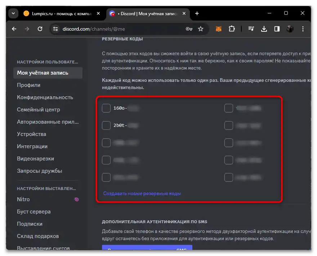Open Выставление счетов settings
The height and width of the screenshot is (256, 317).
pyautogui.click(x=48, y=248)
